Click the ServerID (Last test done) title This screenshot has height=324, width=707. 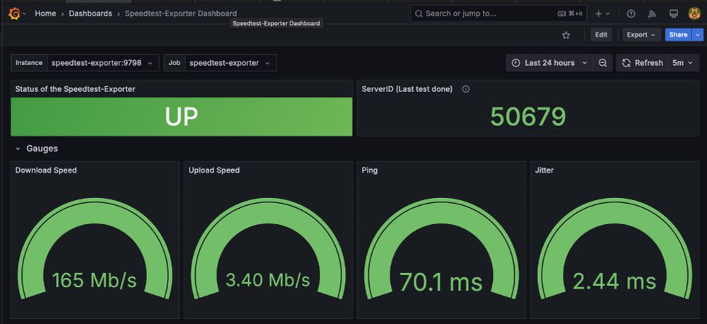tap(407, 89)
